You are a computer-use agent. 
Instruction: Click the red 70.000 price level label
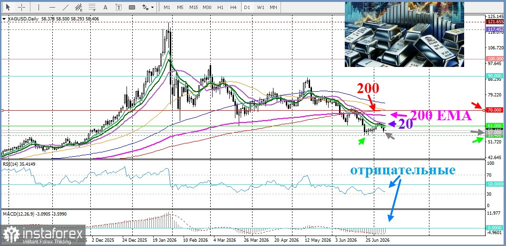pyautogui.click(x=495, y=110)
